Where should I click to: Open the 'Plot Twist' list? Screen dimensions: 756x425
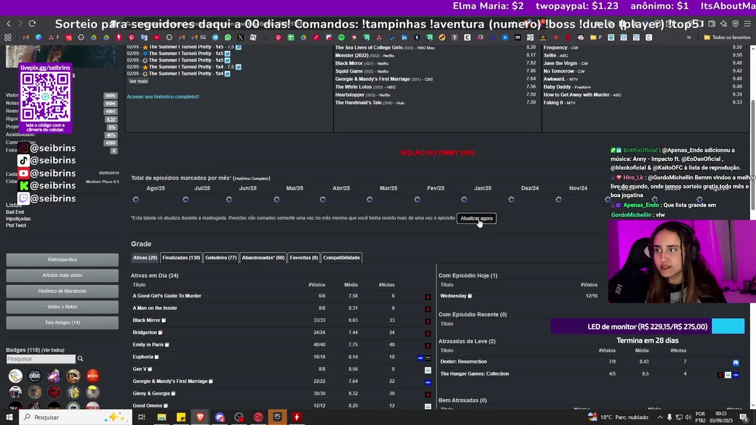[x=16, y=225]
